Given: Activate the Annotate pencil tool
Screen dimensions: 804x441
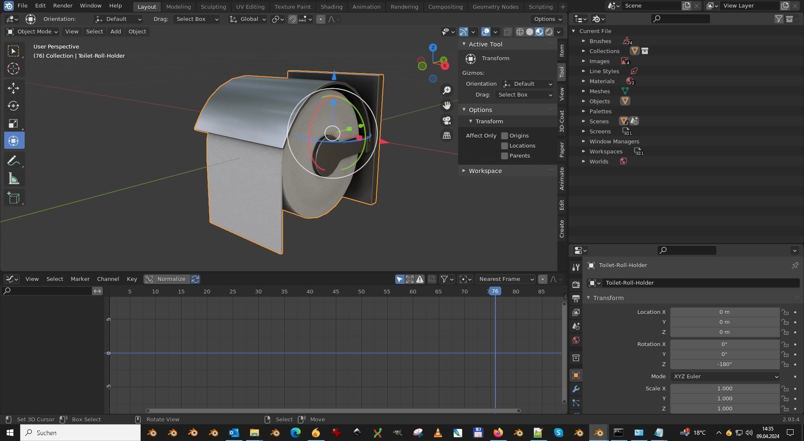Looking at the screenshot, I should [x=13, y=161].
